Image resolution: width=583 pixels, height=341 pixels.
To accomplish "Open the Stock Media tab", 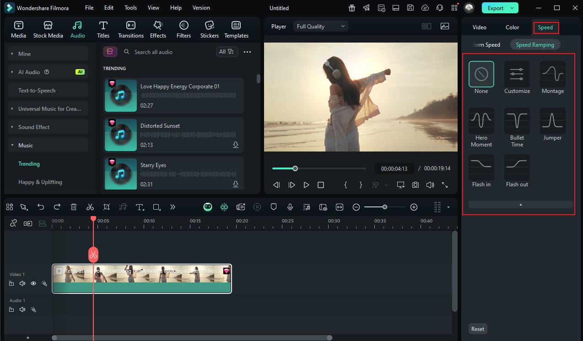I will (x=48, y=30).
